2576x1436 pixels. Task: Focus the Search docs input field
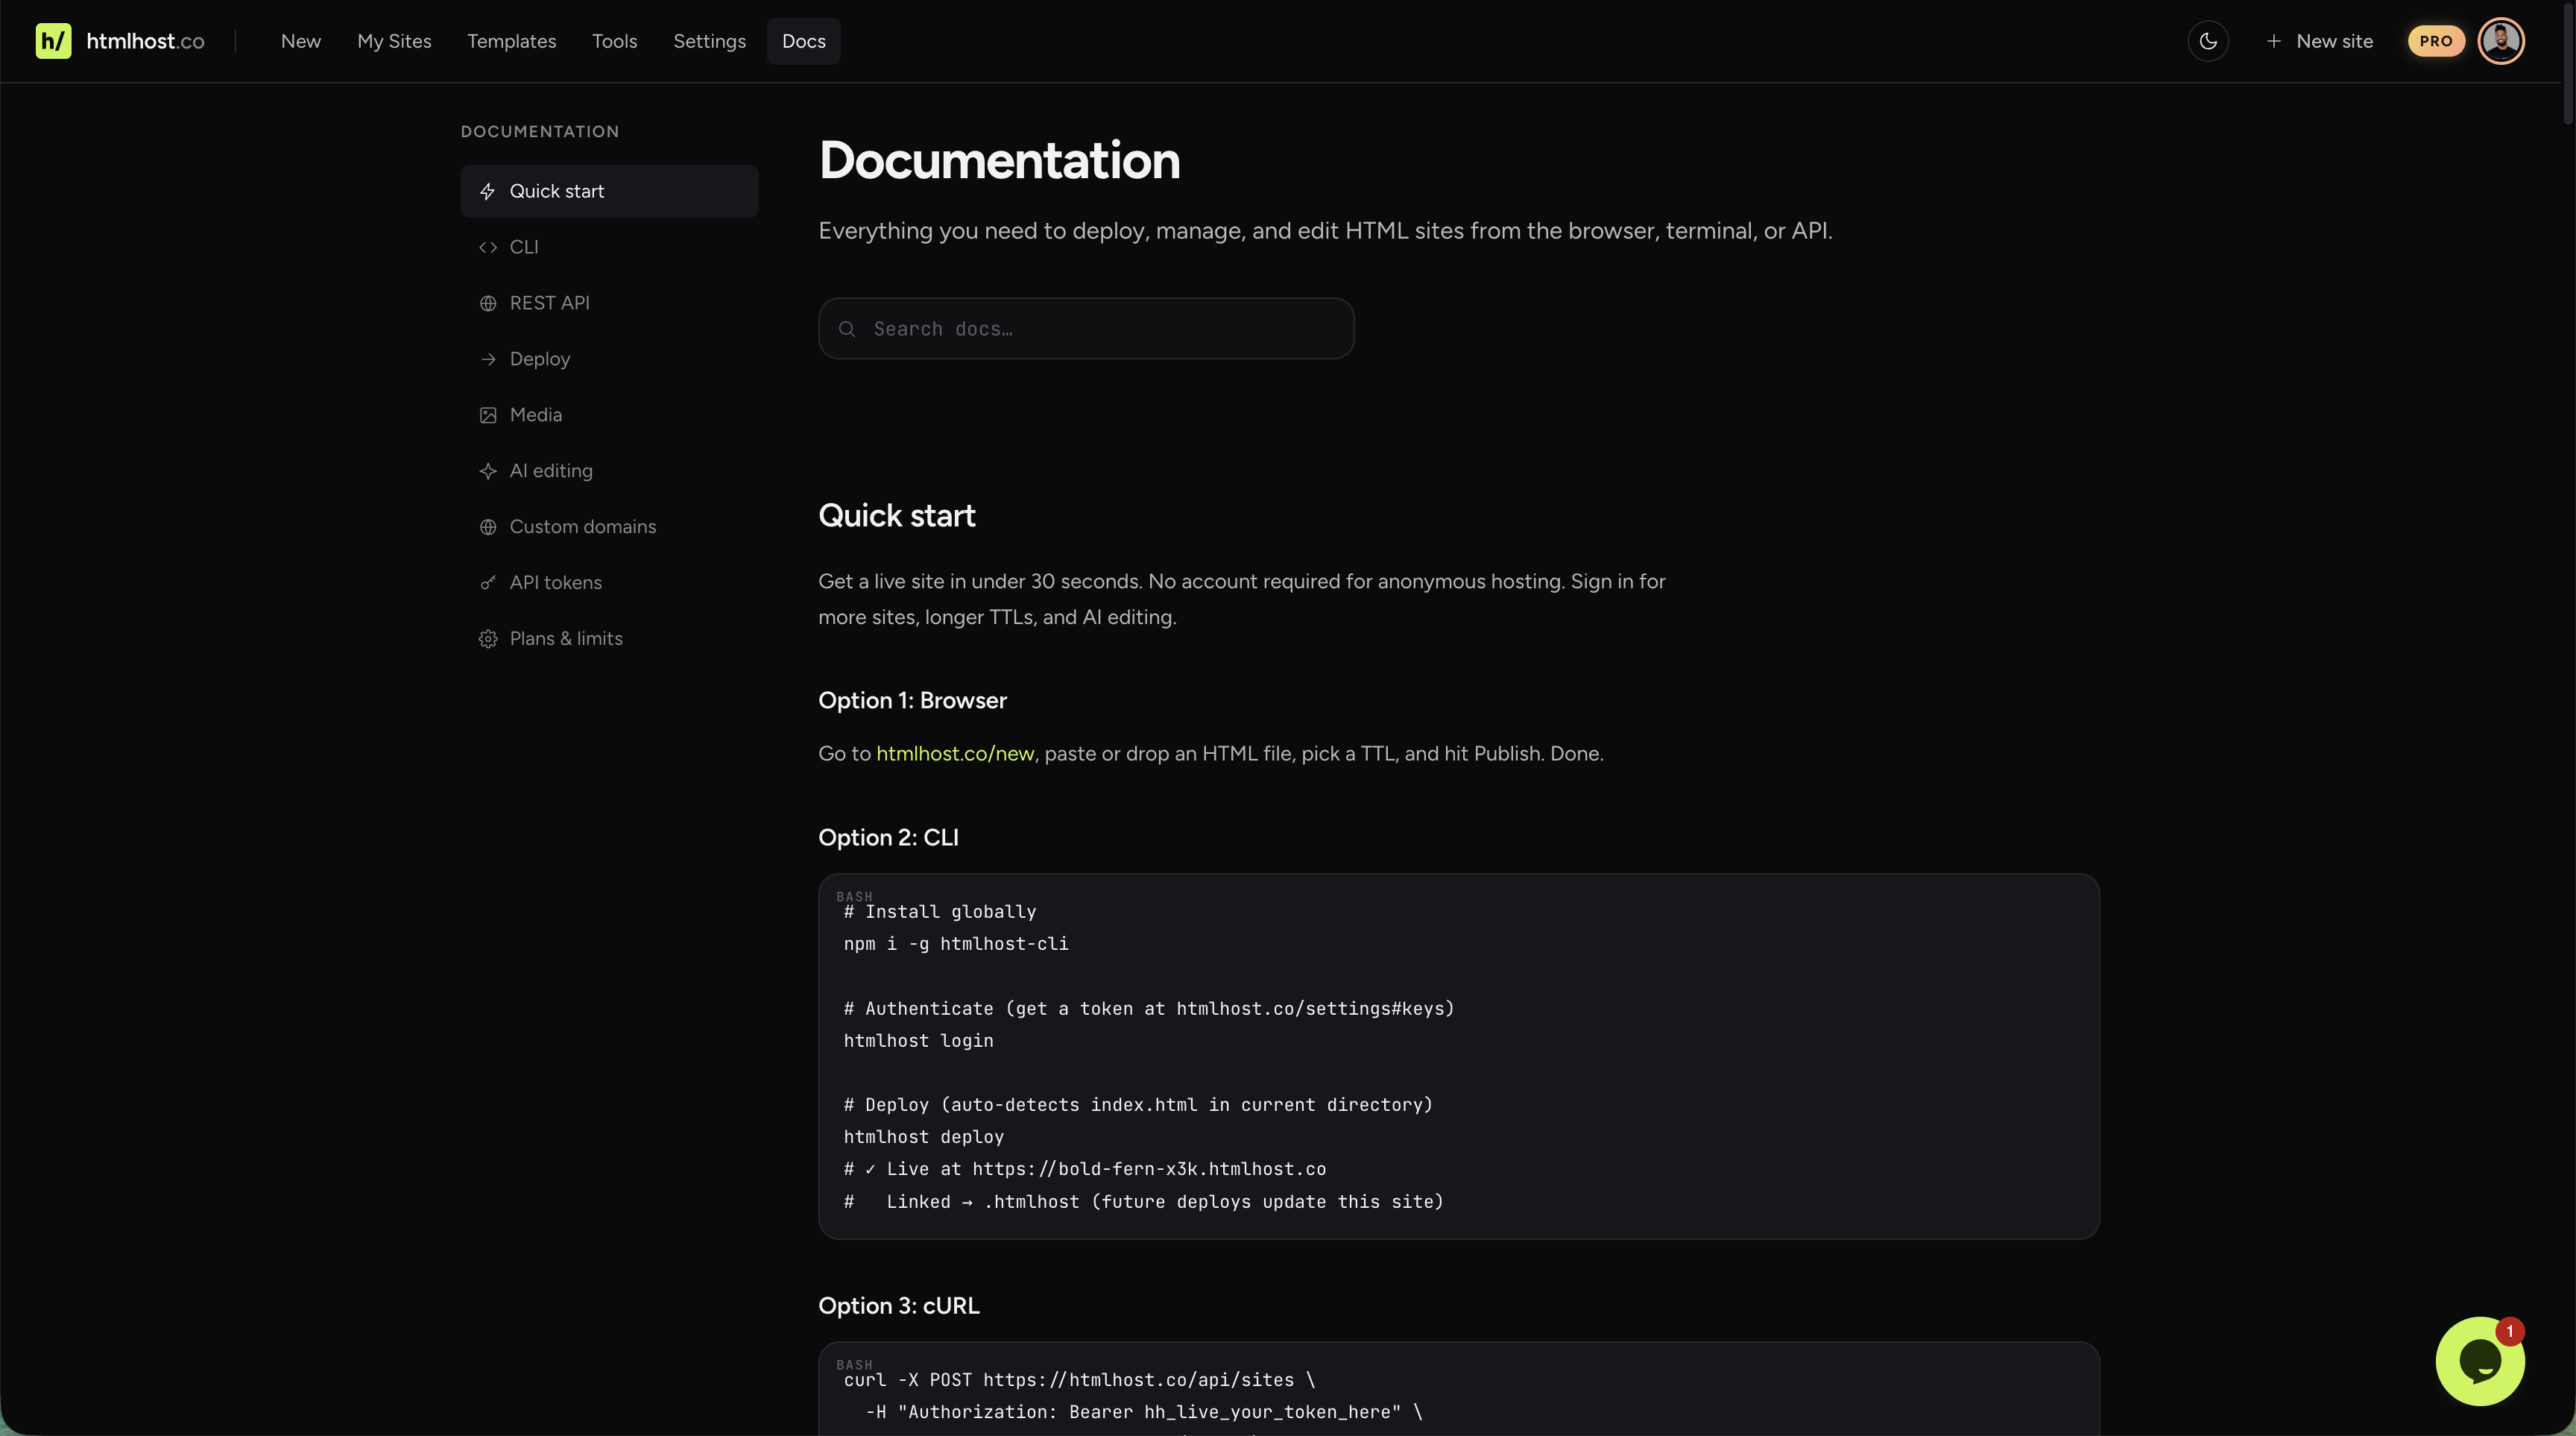point(1086,329)
